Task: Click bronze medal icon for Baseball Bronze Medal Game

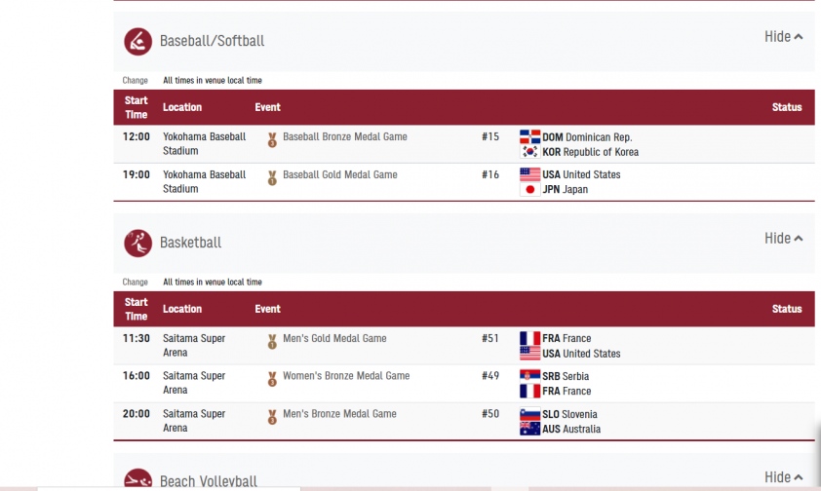Action: pyautogui.click(x=272, y=140)
